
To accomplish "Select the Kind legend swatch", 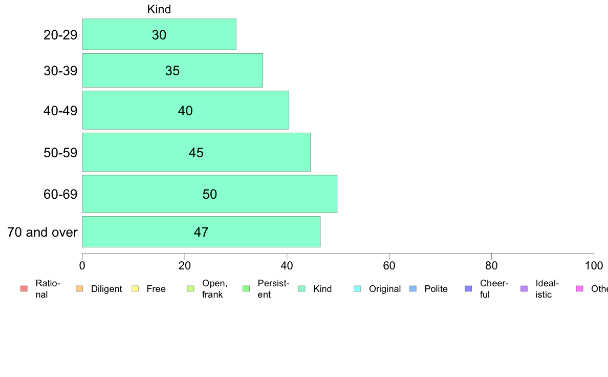I will point(301,288).
